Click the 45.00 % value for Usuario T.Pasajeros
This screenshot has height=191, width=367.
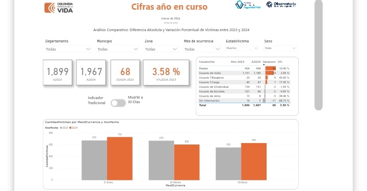pyautogui.click(x=284, y=78)
